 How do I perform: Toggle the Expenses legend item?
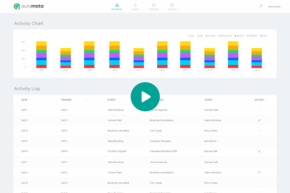coord(252,36)
